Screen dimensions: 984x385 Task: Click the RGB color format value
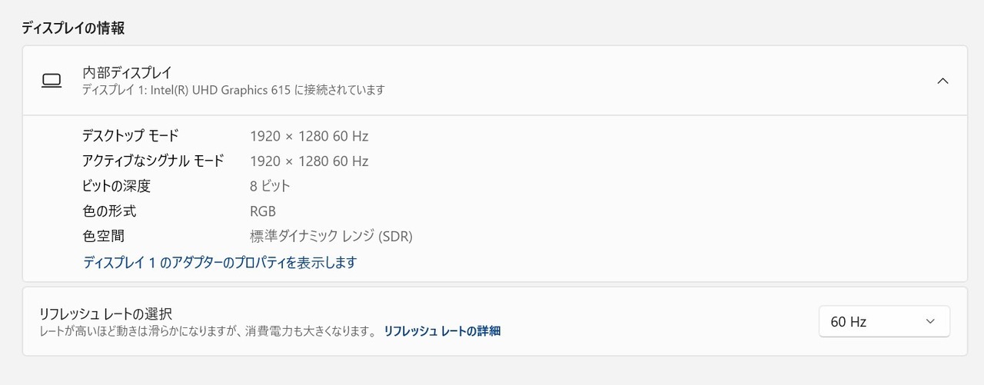click(x=263, y=211)
